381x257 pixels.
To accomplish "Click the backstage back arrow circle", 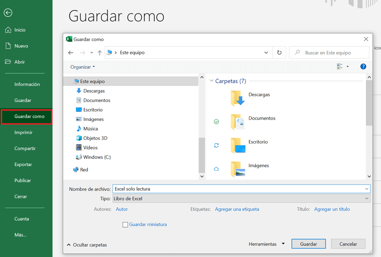I will pyautogui.click(x=8, y=13).
